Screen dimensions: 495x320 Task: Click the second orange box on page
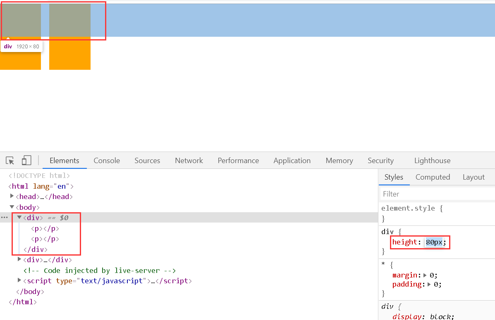click(x=70, y=37)
